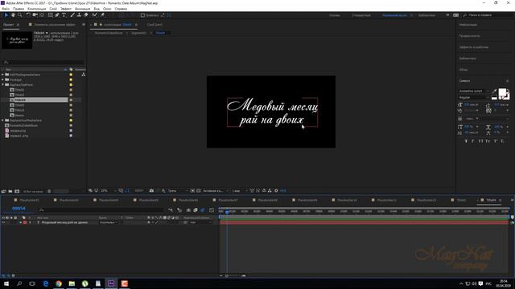The width and height of the screenshot is (515, 289).
Task: Select the Zoom magnifier tool
Action: click(x=19, y=15)
